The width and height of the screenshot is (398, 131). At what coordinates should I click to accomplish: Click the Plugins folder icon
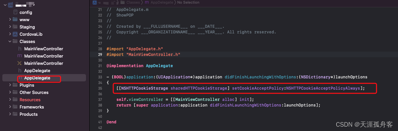15,85
